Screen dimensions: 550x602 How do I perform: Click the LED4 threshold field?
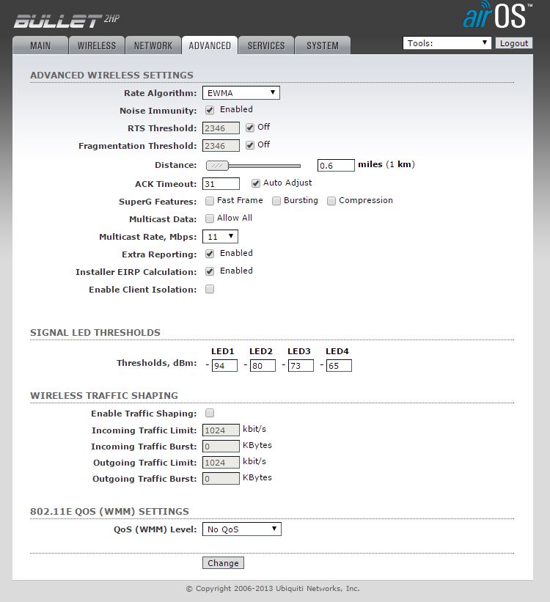coord(339,365)
